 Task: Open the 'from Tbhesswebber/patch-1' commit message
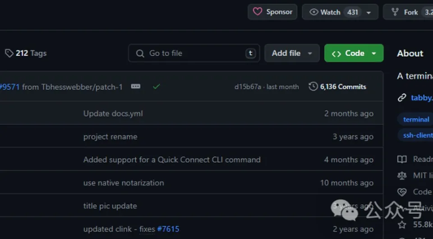[72, 87]
